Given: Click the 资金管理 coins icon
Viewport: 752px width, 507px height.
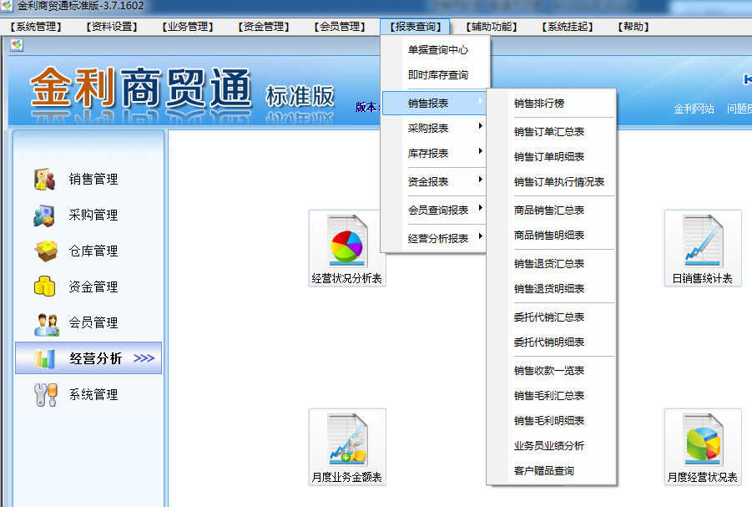Looking at the screenshot, I should [x=45, y=286].
